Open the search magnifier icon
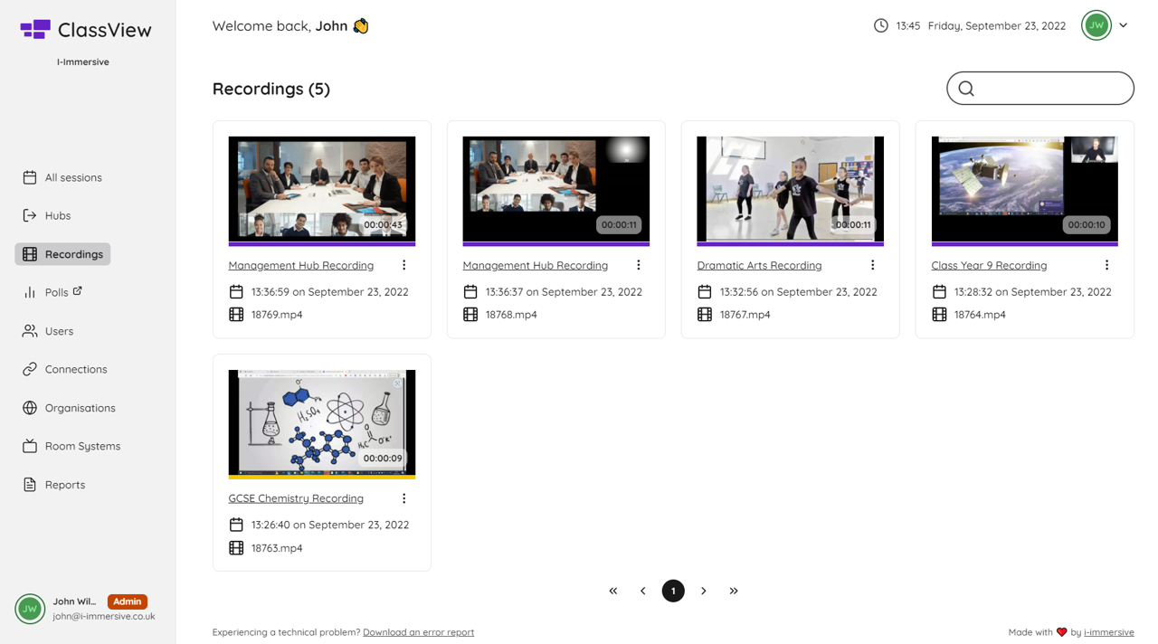The image size is (1158, 644). coord(966,88)
